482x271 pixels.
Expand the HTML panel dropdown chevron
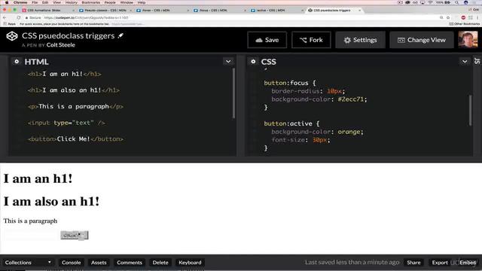228,62
